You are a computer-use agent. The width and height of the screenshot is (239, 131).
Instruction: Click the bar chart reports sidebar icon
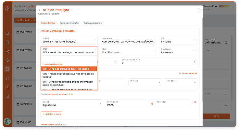[x=7, y=96]
